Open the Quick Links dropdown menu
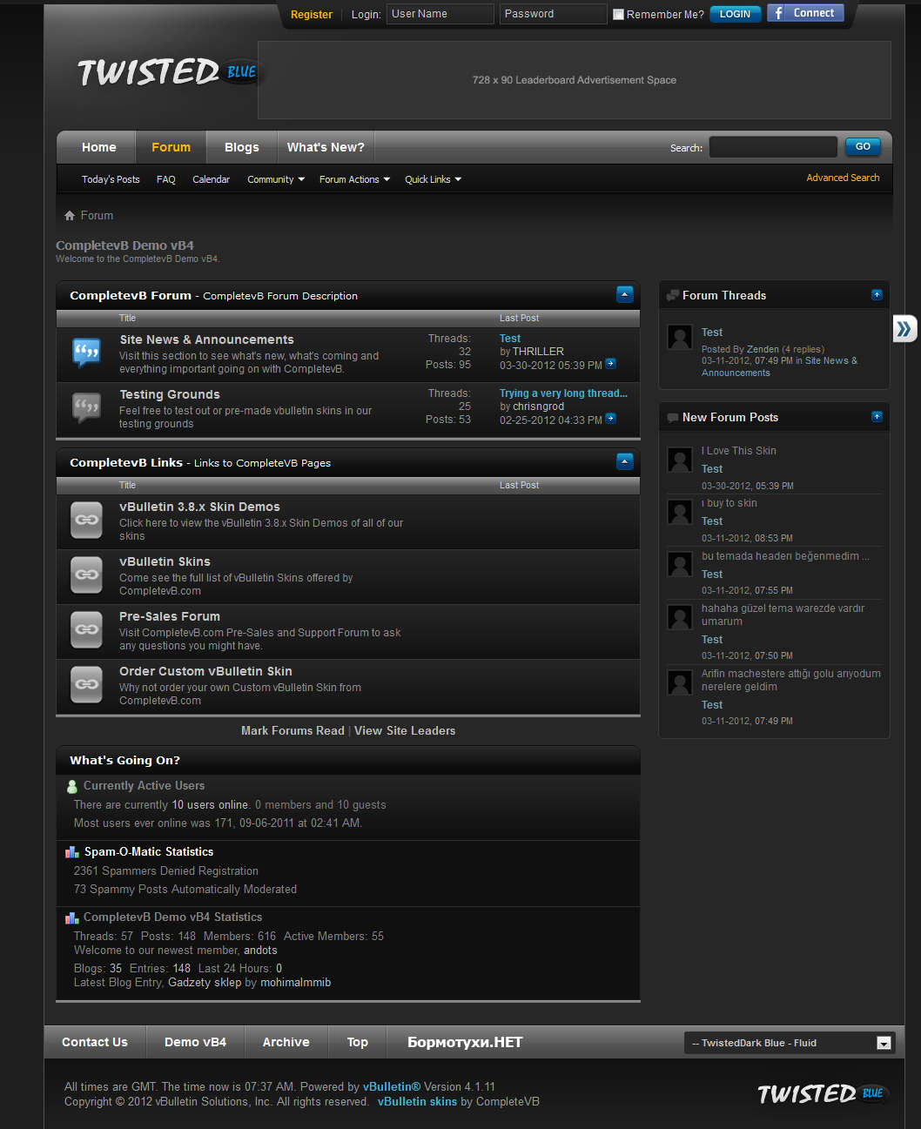Image resolution: width=921 pixels, height=1129 pixels. click(433, 179)
